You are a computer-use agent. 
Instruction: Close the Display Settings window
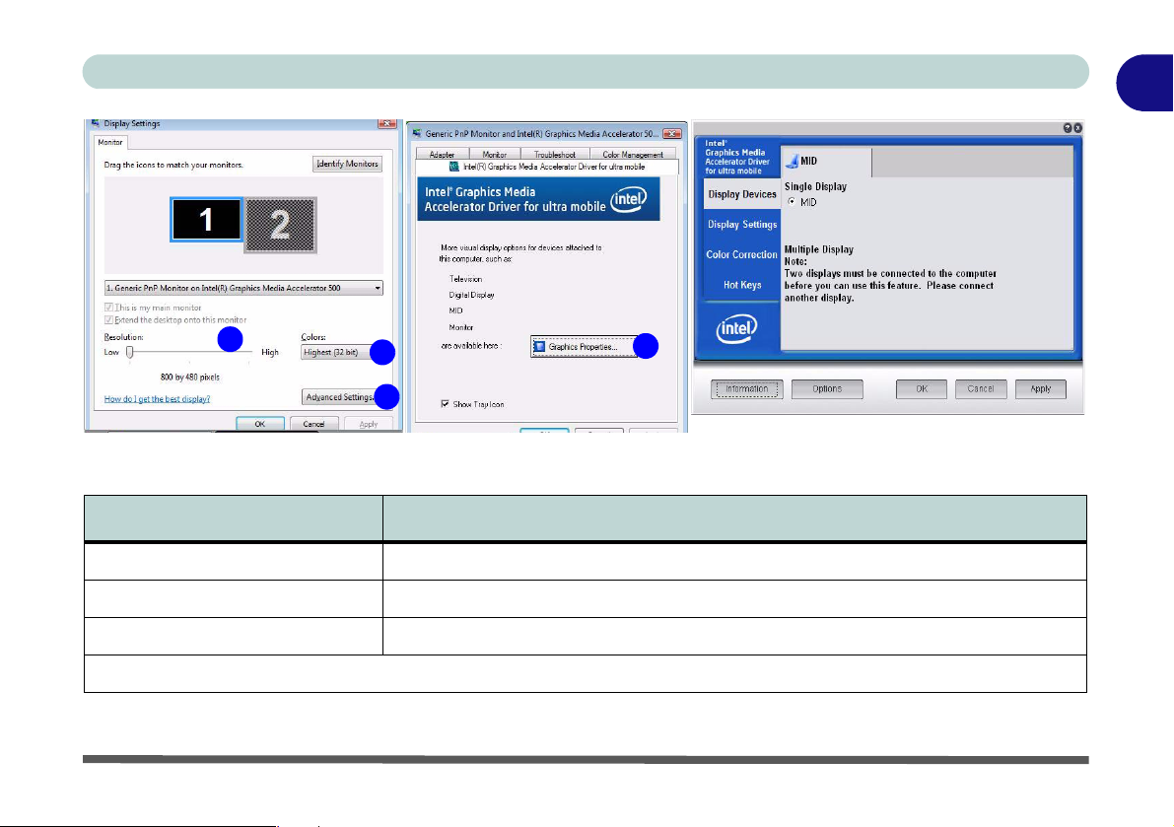(x=387, y=123)
